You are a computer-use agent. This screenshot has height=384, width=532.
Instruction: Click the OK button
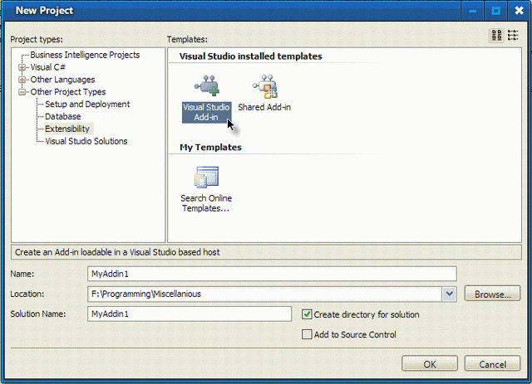point(430,364)
